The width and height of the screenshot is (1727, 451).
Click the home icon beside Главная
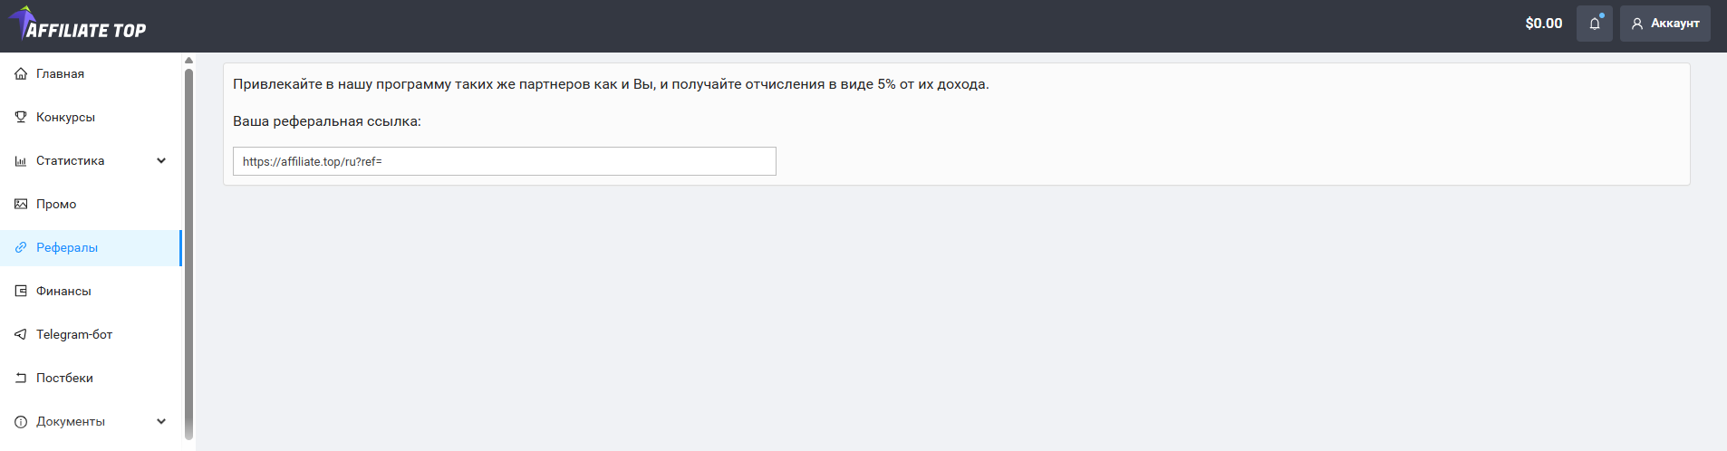click(21, 74)
